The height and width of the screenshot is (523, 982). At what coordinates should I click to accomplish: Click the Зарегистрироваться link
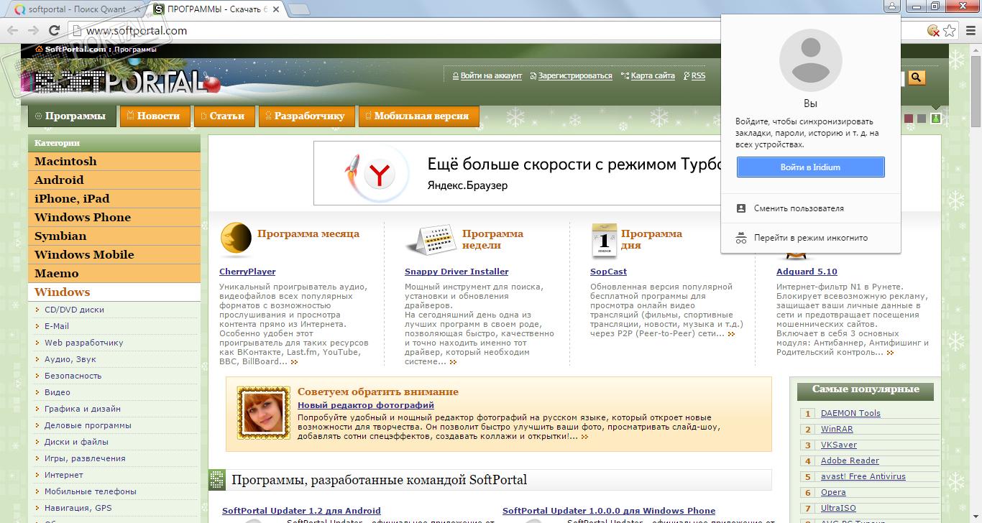(575, 75)
